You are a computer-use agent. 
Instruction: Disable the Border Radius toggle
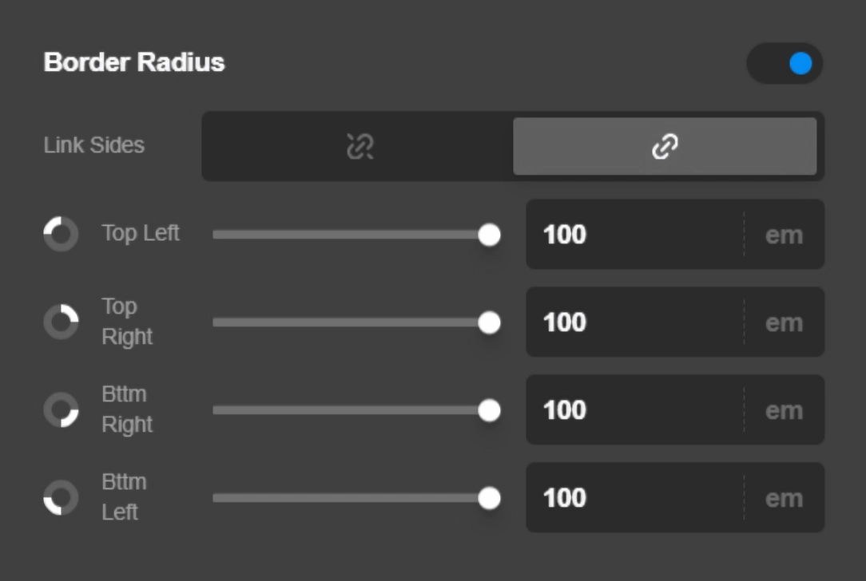click(x=785, y=63)
